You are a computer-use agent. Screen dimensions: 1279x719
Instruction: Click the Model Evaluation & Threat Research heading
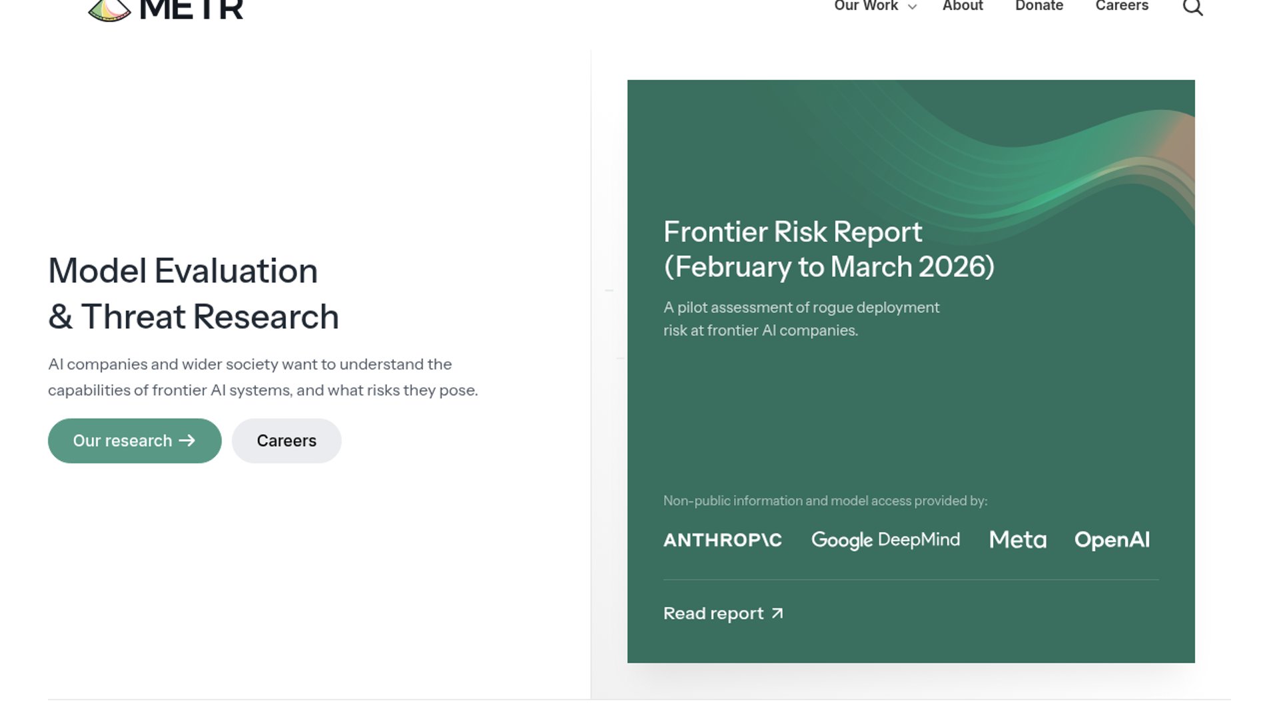[193, 294]
